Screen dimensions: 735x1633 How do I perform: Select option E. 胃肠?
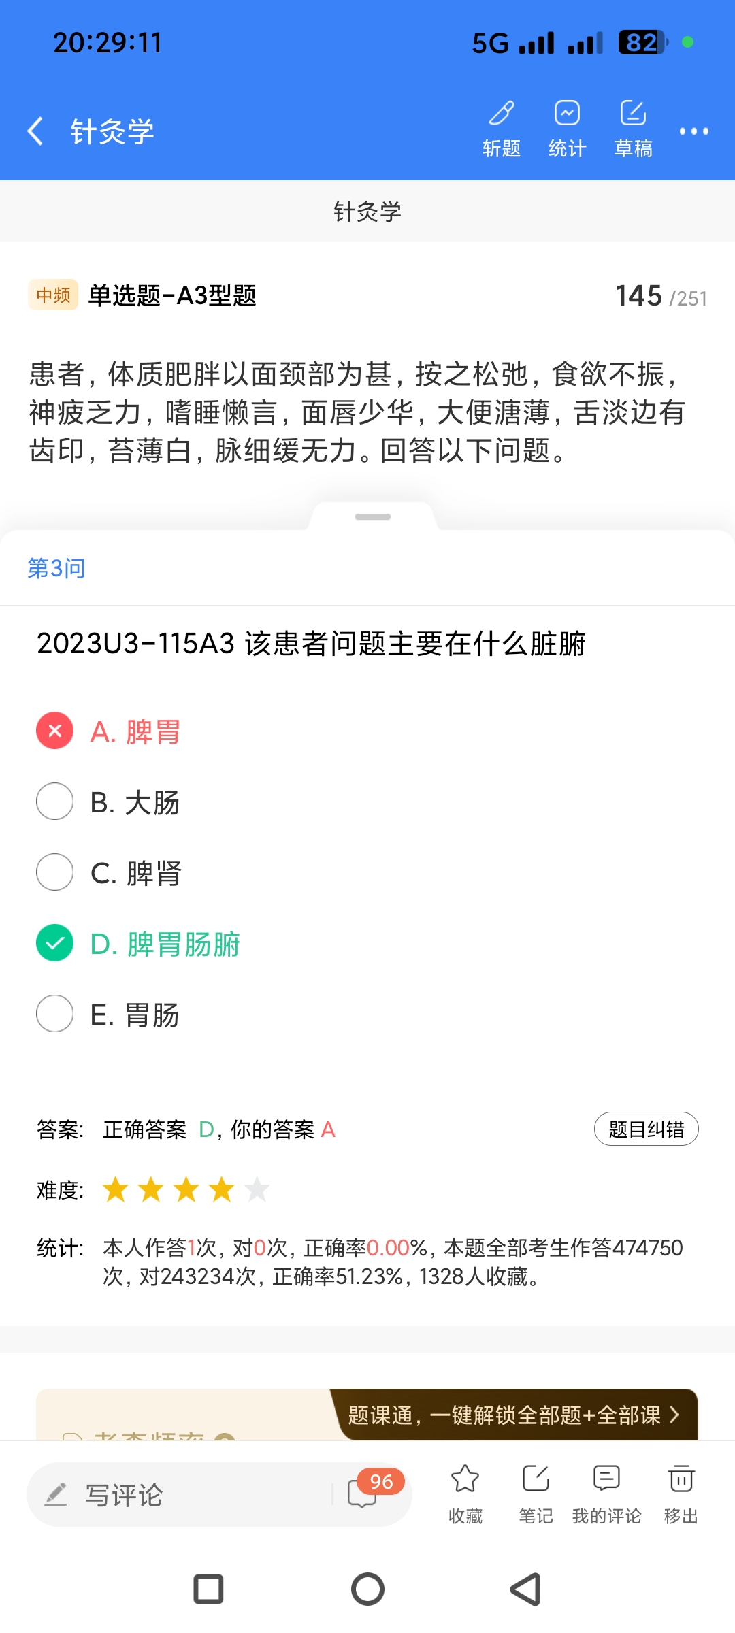pyautogui.click(x=55, y=1014)
